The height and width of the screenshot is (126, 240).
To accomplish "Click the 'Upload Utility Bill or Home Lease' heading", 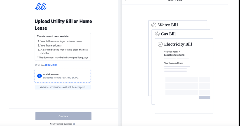I will coord(63,25).
